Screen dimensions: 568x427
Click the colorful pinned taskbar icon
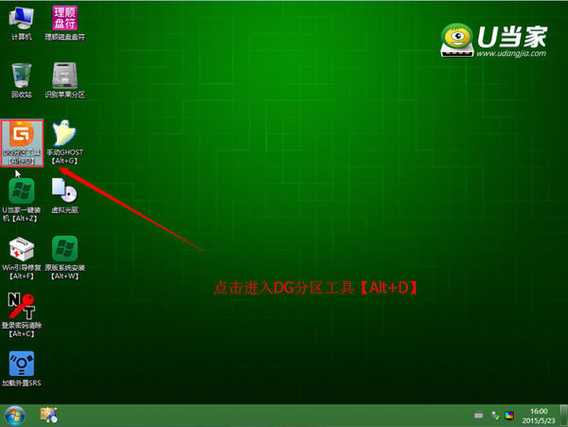click(48, 415)
